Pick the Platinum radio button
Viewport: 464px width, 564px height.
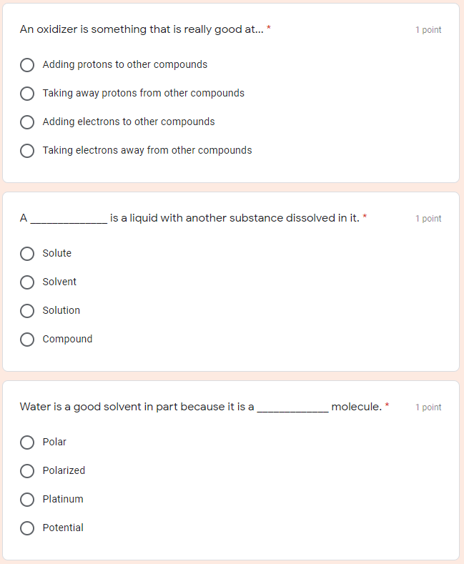tap(27, 500)
